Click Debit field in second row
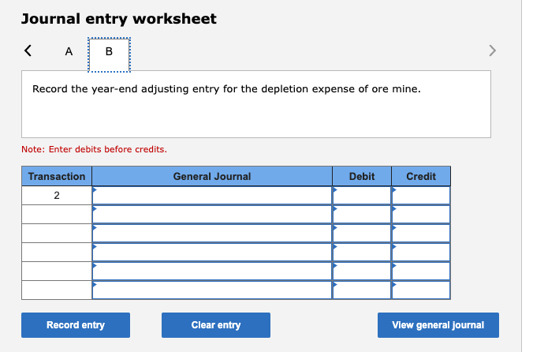 pyautogui.click(x=362, y=214)
